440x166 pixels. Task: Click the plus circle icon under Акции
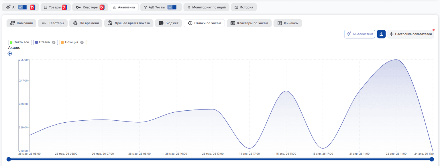point(10,53)
